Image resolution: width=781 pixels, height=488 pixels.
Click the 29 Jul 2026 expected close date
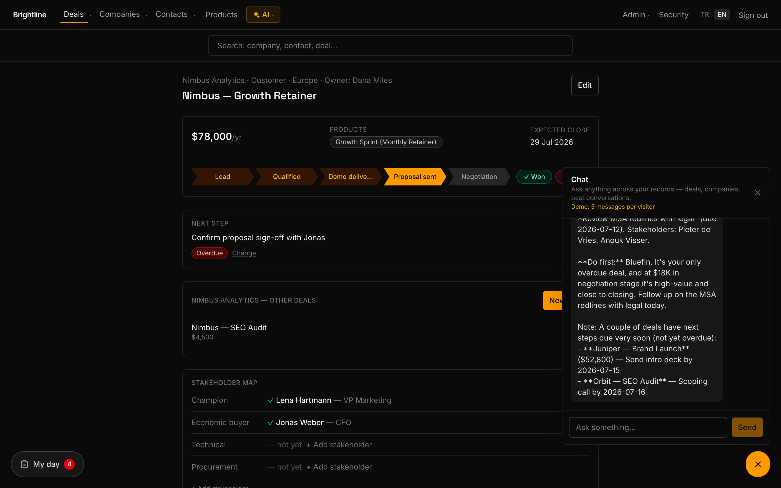point(552,142)
